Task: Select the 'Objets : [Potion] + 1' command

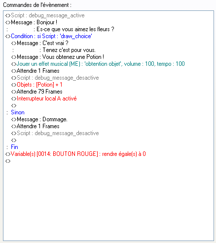Action: [36, 85]
